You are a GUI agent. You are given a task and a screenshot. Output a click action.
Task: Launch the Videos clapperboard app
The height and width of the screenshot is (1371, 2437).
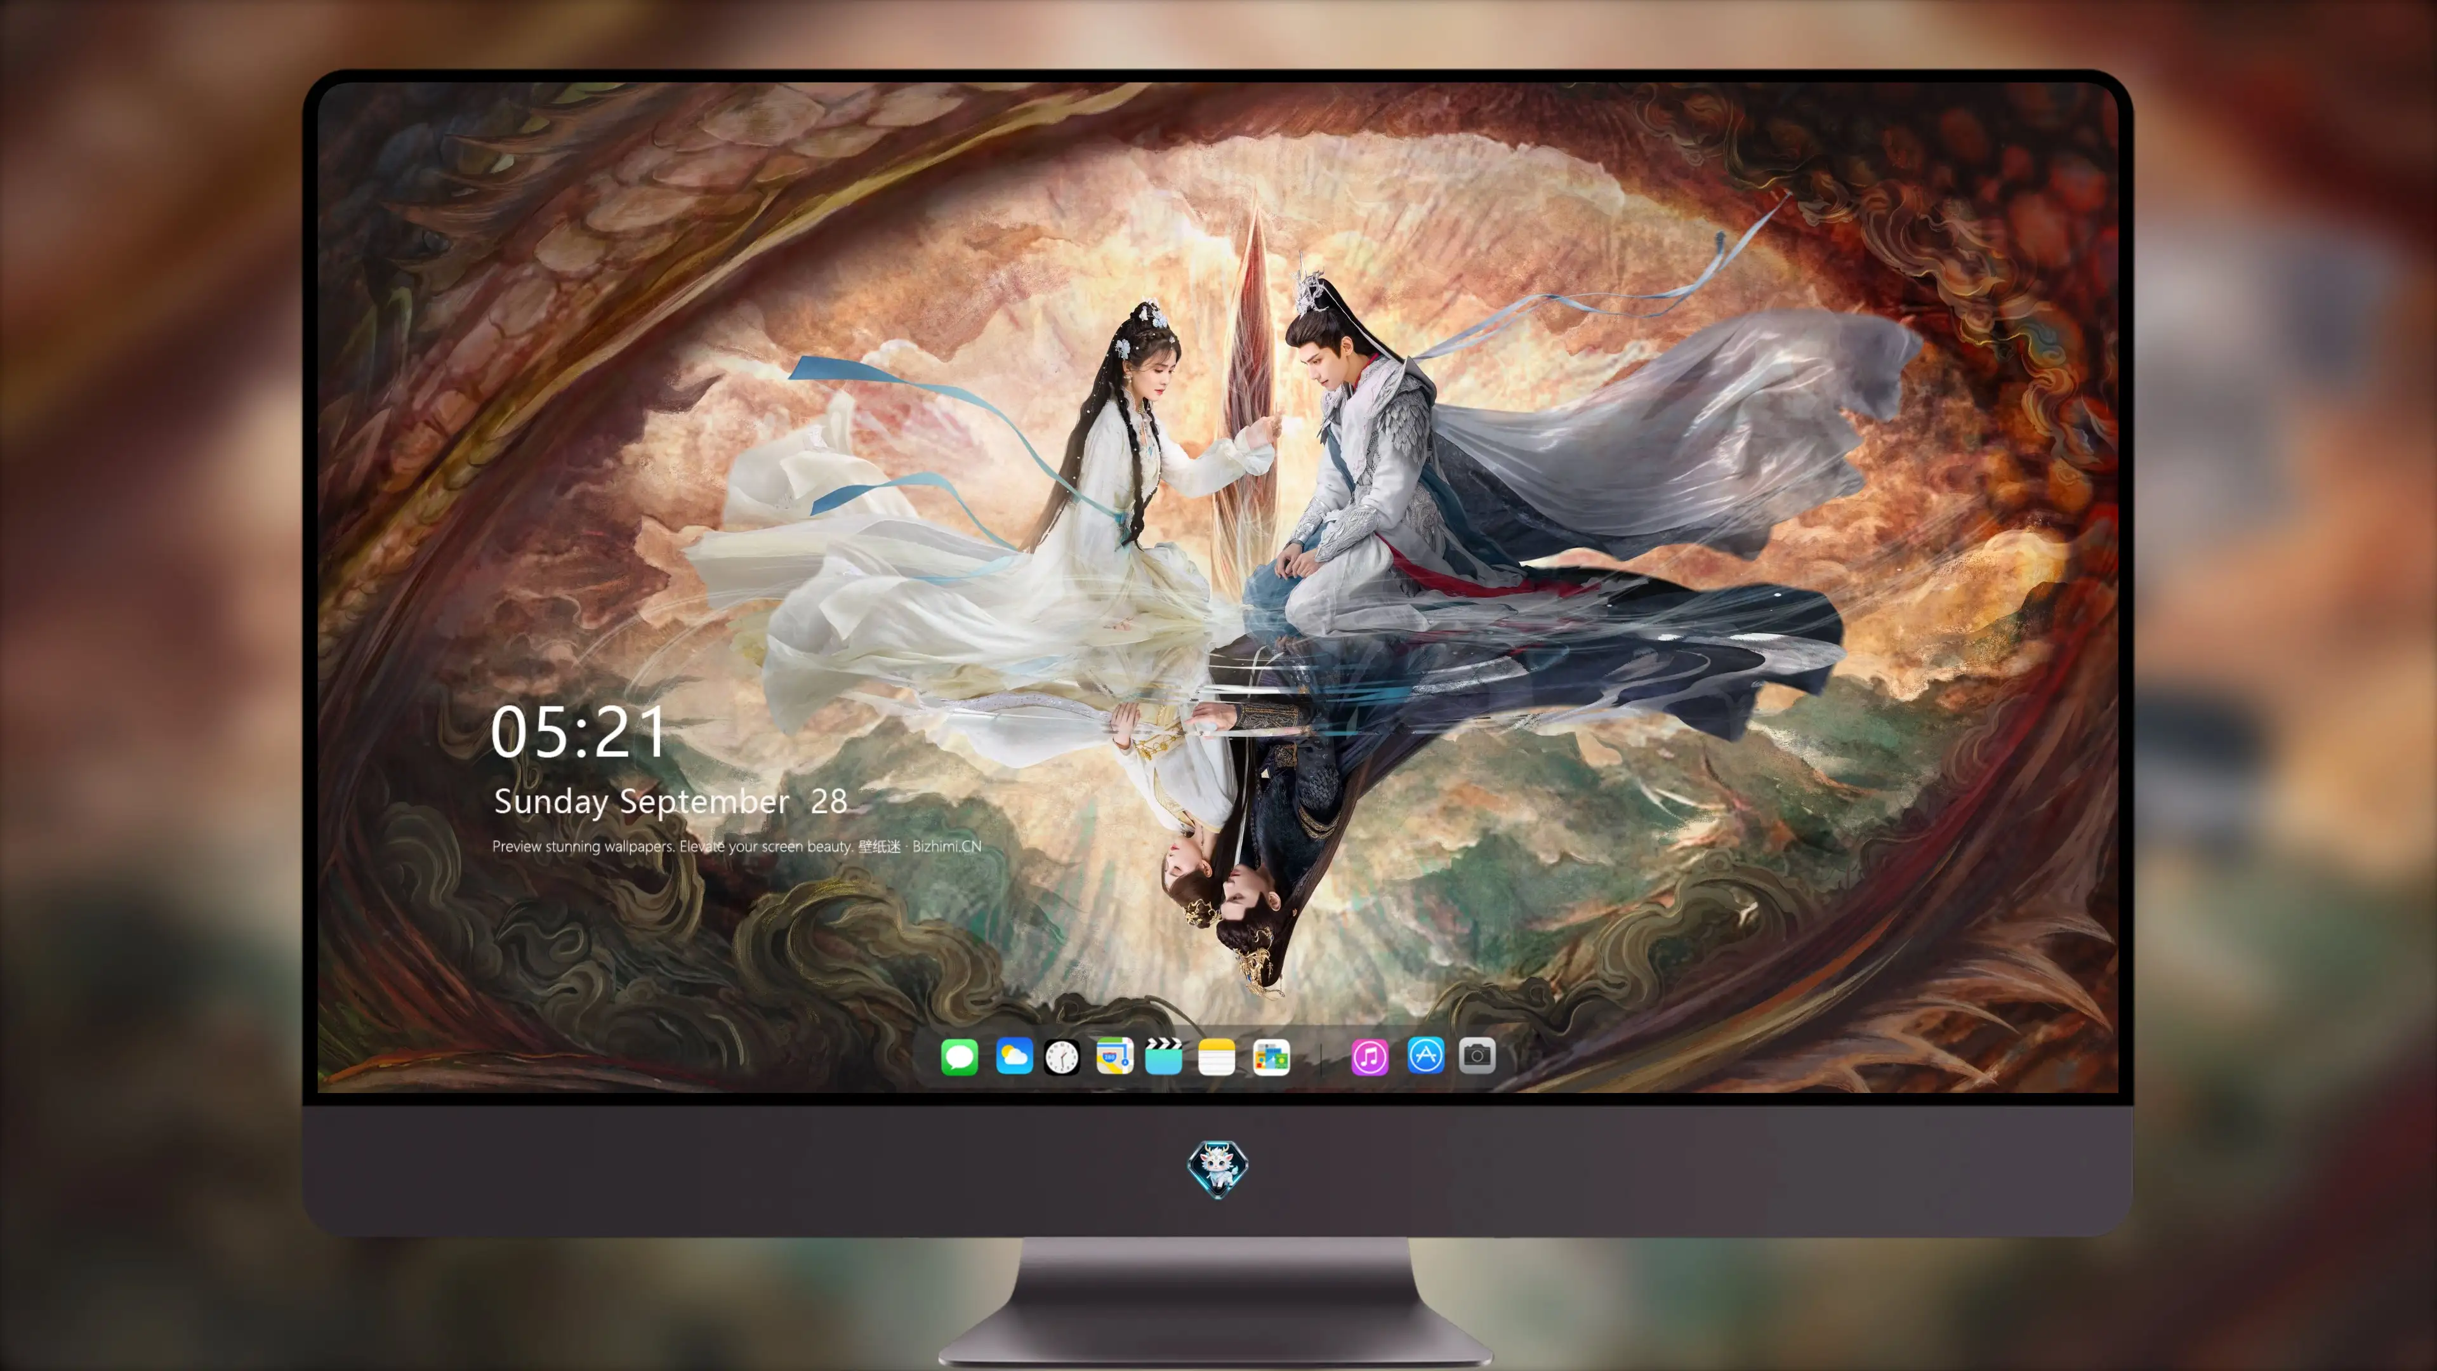(1164, 1056)
